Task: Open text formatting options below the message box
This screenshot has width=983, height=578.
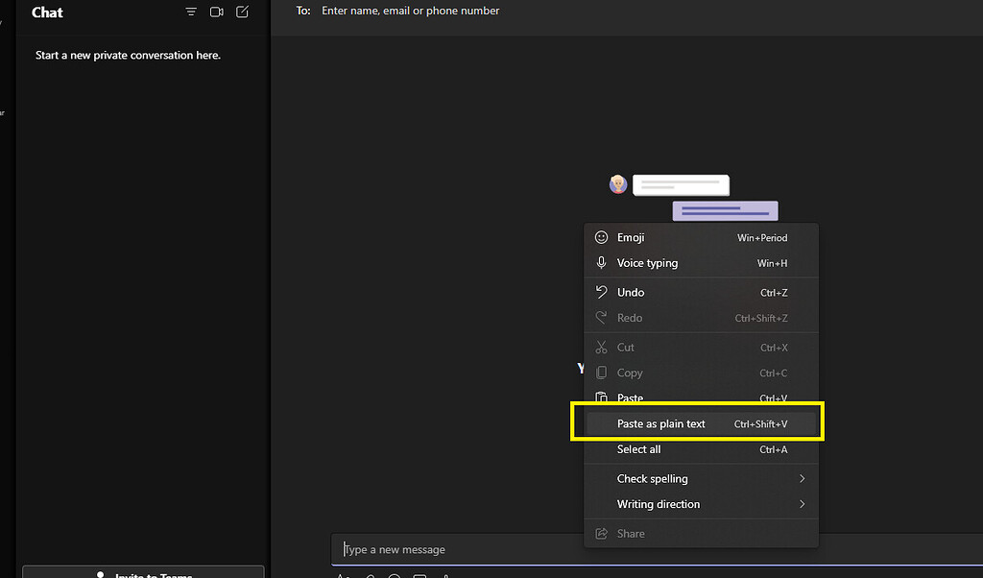Action: (344, 575)
